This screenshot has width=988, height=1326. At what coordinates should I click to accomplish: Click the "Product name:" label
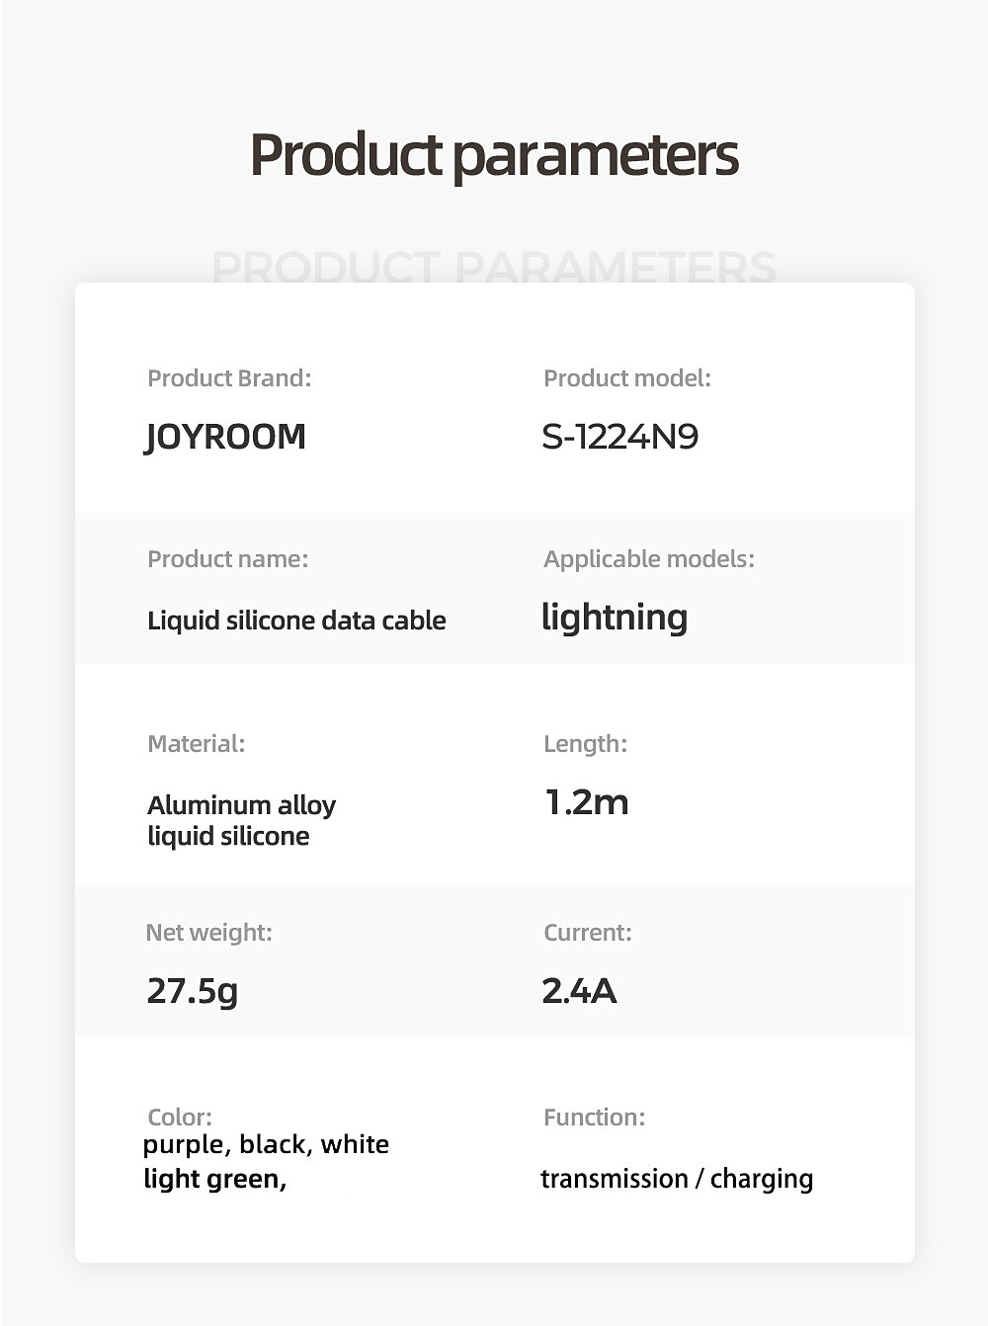pyautogui.click(x=227, y=558)
